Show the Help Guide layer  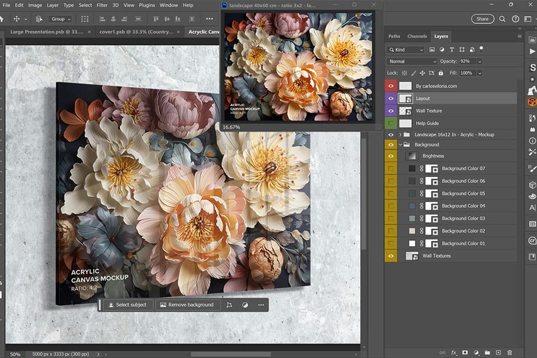click(x=391, y=123)
